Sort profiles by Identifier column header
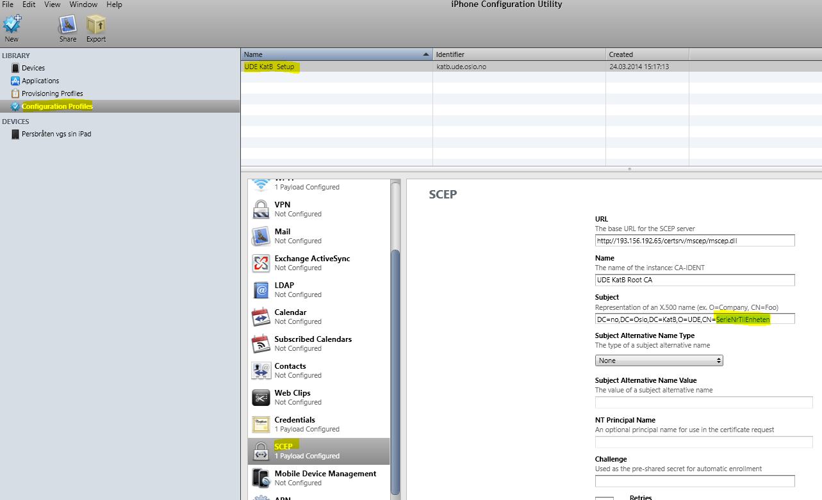 520,54
